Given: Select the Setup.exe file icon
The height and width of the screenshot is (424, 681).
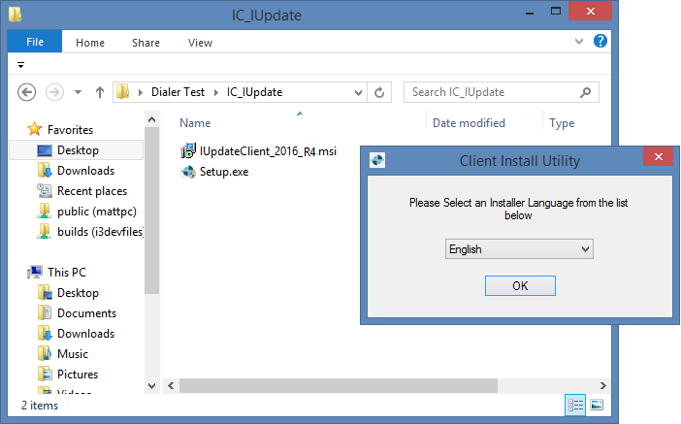Looking at the screenshot, I should click(x=188, y=172).
